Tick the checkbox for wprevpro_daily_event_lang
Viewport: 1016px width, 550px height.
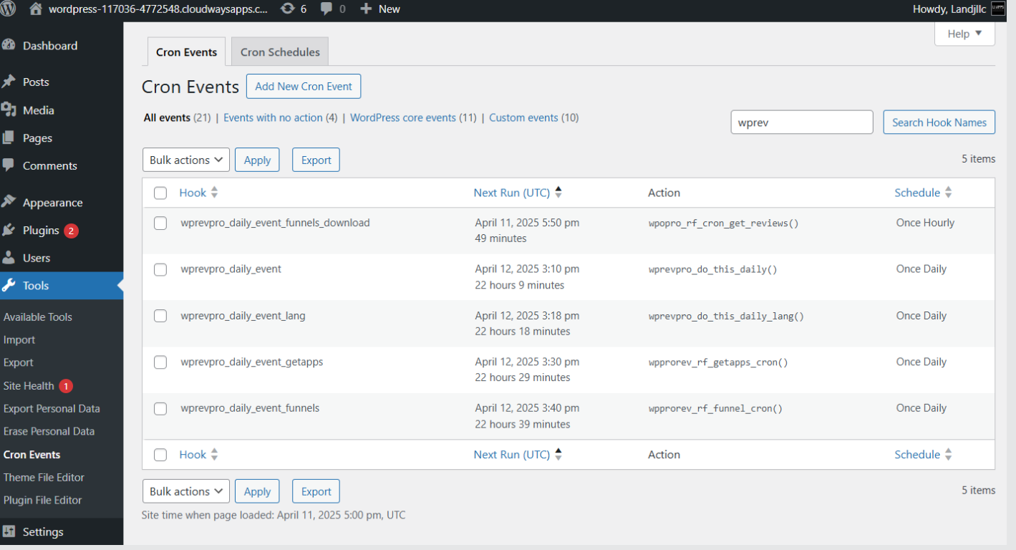[160, 316]
